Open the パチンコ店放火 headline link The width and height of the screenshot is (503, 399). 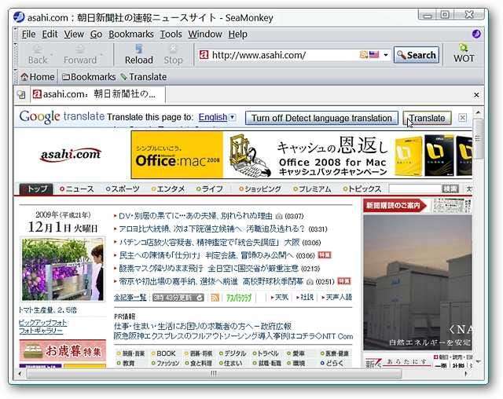209,242
